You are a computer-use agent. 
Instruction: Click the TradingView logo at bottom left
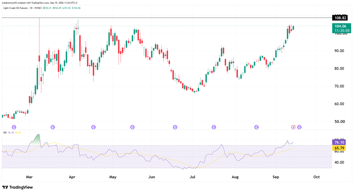point(17,187)
